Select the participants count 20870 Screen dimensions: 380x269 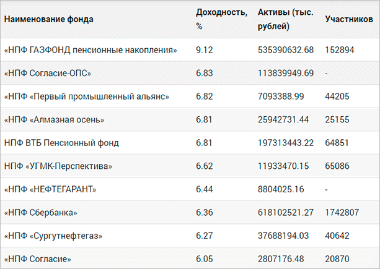click(338, 259)
